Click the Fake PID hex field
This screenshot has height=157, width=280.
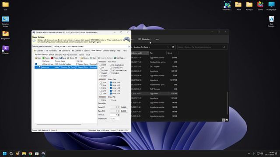point(124,111)
